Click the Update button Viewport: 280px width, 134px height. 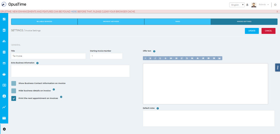pos(252,31)
